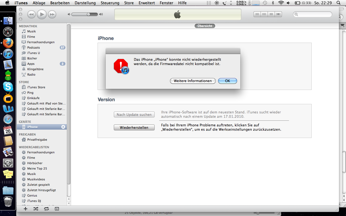This screenshot has height=216, width=346.
Task: Open the Apple menu
Action: coord(7,3)
